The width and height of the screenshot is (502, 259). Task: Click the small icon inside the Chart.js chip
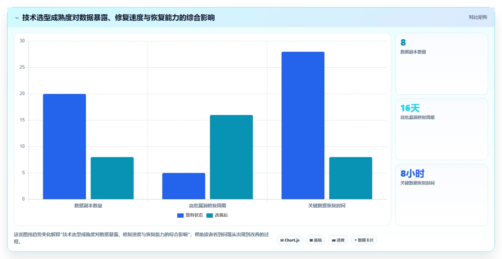click(x=282, y=240)
